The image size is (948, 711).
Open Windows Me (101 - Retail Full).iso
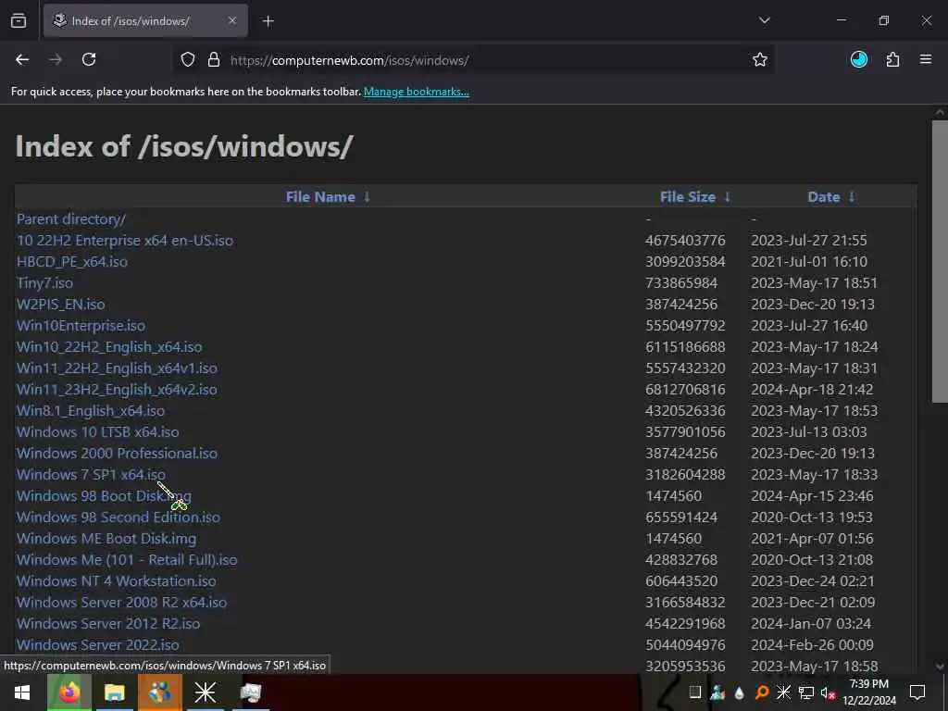pos(126,560)
